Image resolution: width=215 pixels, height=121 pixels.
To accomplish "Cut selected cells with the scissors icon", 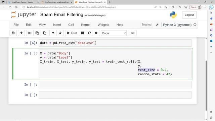I will [30, 33].
